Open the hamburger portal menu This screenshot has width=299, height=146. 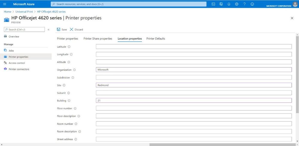[x=5, y=4]
